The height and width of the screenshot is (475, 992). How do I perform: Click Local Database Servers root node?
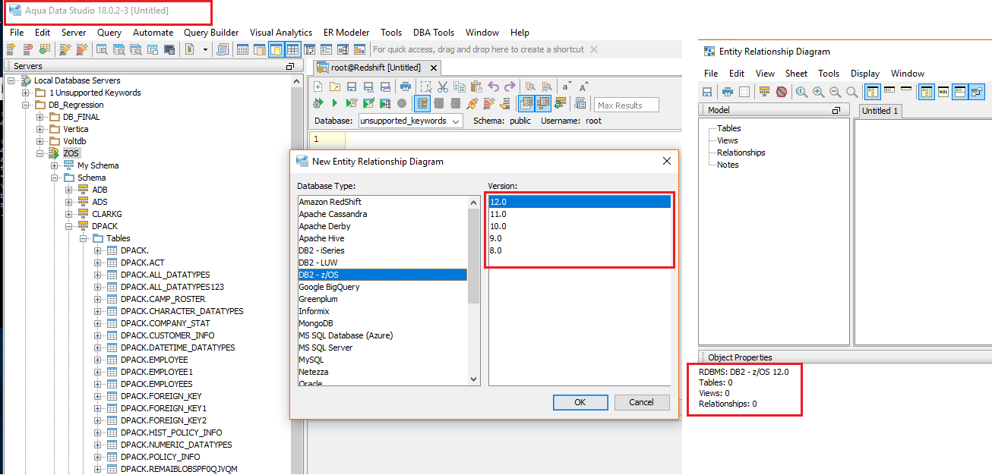pos(77,80)
